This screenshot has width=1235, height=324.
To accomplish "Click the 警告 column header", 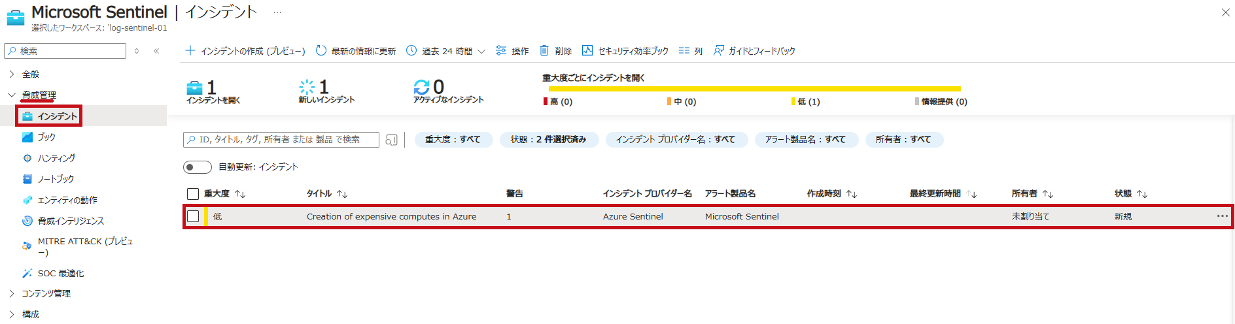I will click(515, 194).
